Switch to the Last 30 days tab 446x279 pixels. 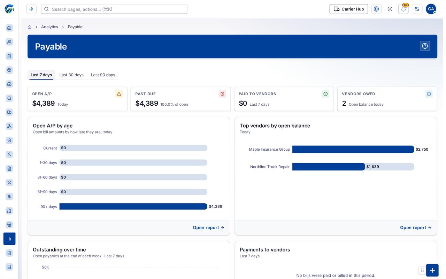click(x=71, y=75)
